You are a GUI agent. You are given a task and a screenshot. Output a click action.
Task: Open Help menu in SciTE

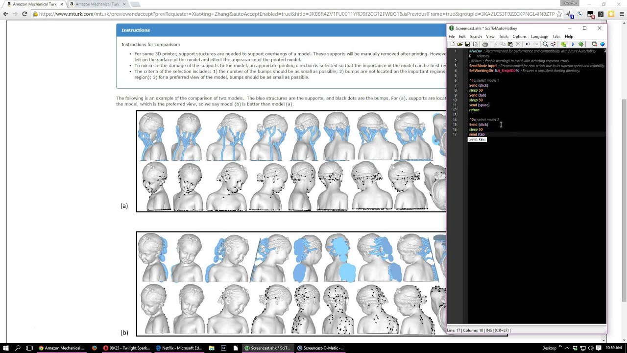coord(569,36)
